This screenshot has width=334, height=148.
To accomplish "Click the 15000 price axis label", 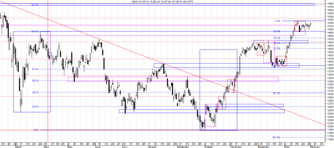I will coord(331,29).
